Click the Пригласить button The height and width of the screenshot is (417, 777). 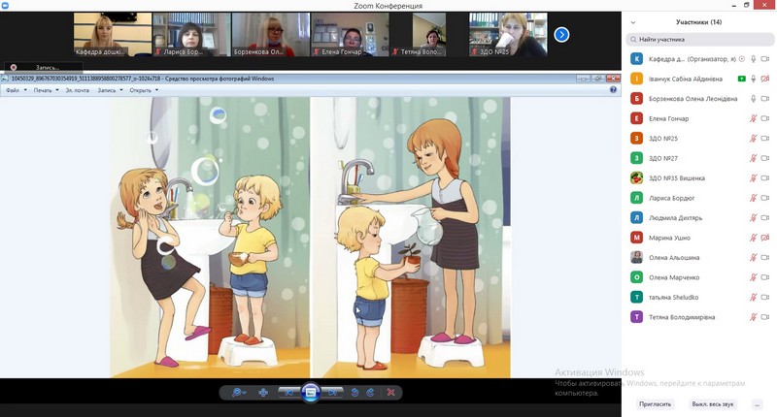tap(655, 404)
